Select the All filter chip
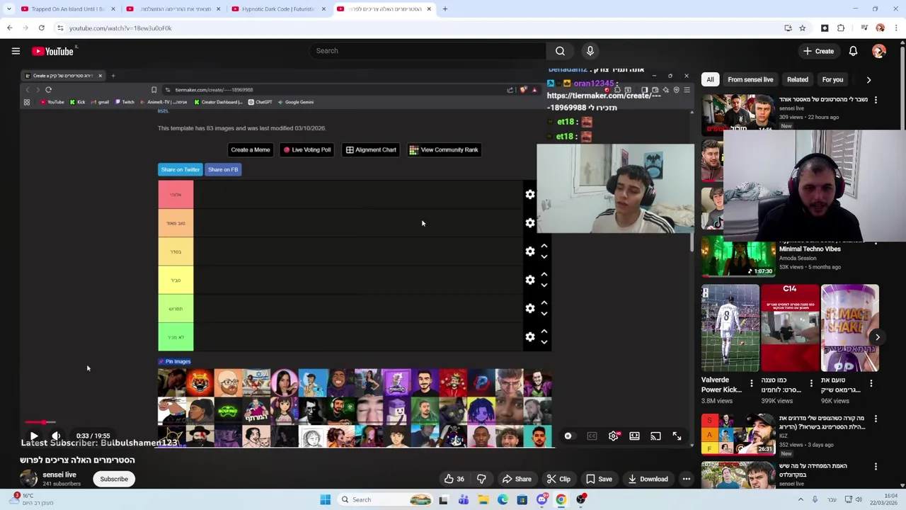This screenshot has width=906, height=510. coord(710,79)
